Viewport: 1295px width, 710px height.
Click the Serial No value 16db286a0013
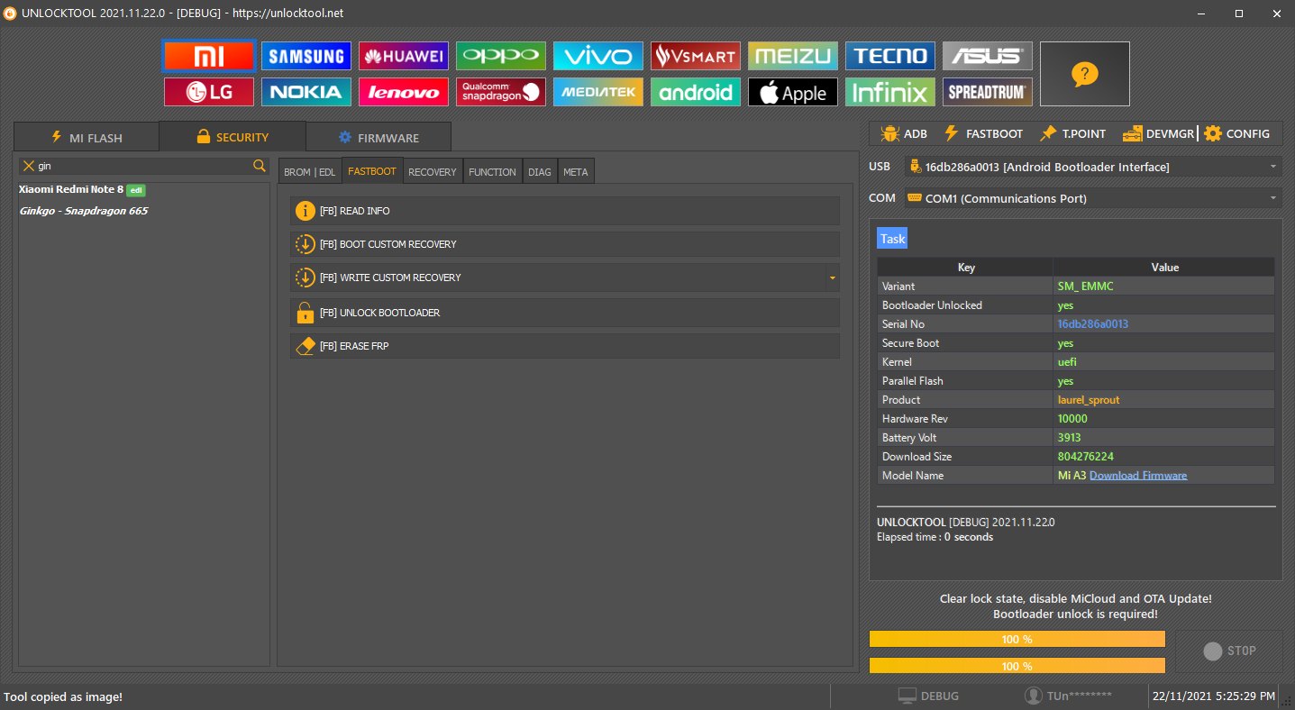coord(1093,323)
